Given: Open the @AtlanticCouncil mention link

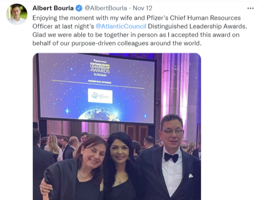Looking at the screenshot, I should [121, 26].
